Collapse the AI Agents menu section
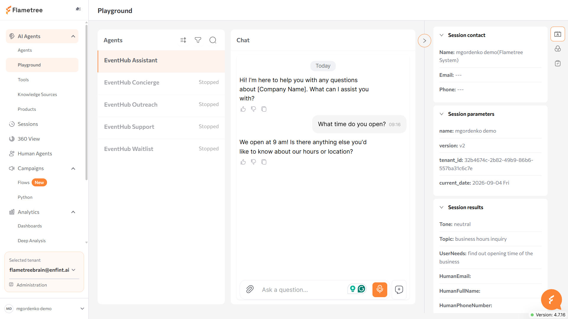568x319 pixels. pos(73,36)
